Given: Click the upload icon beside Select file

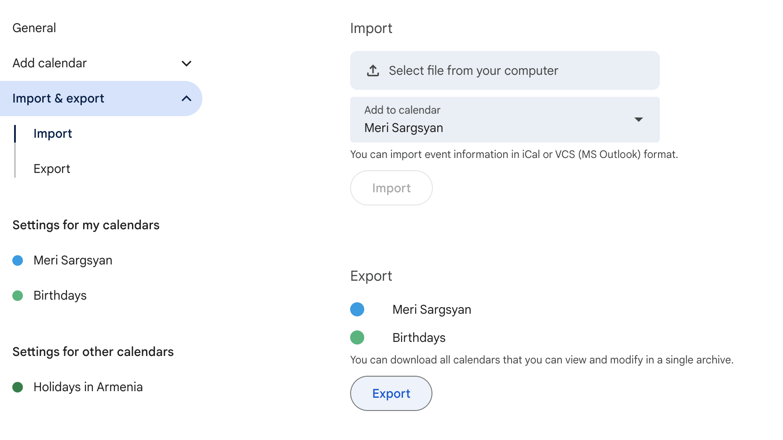Looking at the screenshot, I should tap(373, 70).
